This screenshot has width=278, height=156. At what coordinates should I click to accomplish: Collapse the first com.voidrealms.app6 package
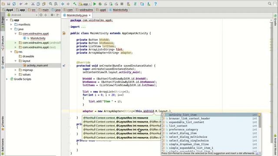coord(16,34)
